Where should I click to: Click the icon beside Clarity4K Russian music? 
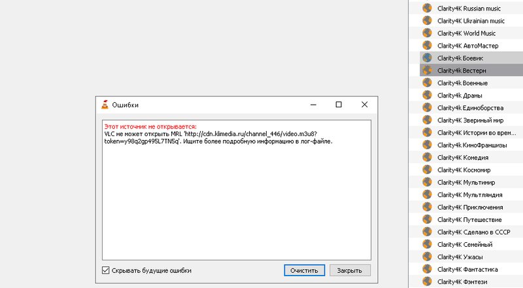coord(428,9)
